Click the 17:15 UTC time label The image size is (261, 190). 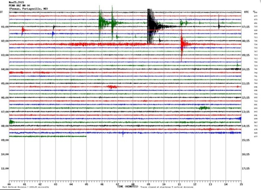coord(246,168)
